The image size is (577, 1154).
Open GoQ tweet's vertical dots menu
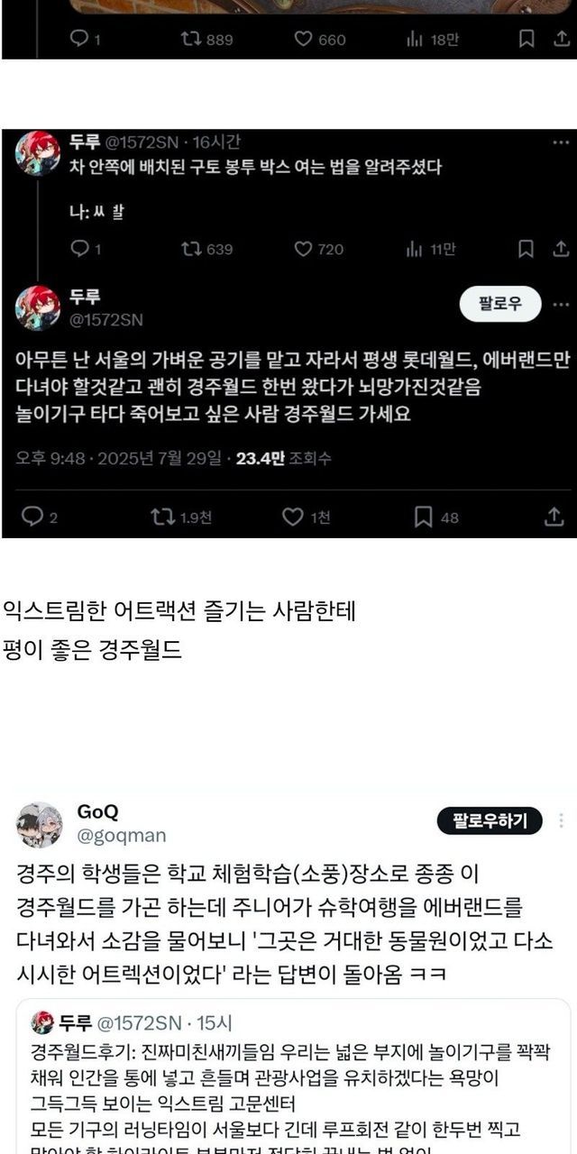(562, 820)
